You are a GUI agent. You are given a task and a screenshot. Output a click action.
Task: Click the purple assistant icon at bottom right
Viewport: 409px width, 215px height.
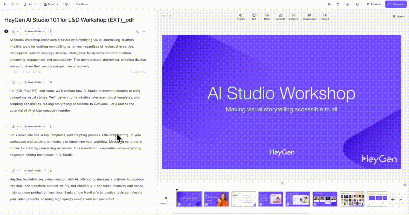405,185
